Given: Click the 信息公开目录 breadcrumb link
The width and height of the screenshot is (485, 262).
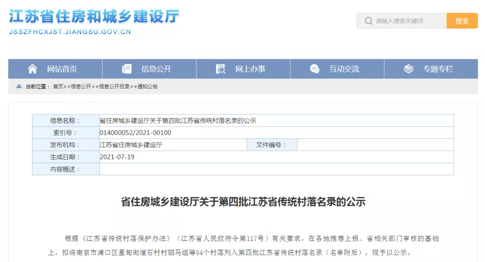Looking at the screenshot, I should point(114,87).
